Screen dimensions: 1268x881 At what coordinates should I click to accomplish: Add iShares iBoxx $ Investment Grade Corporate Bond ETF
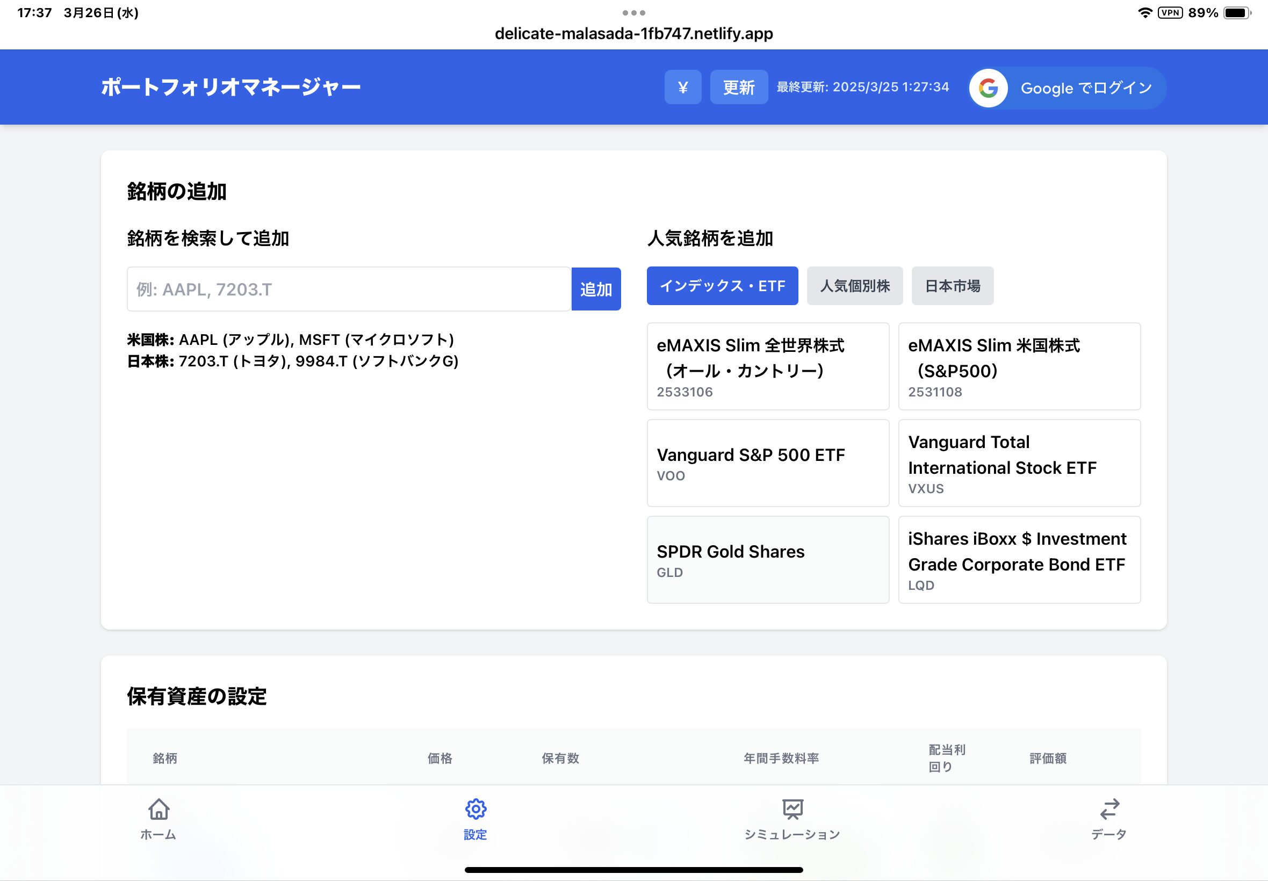[x=1019, y=560]
